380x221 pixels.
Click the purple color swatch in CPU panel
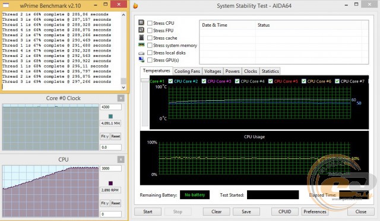tap(110, 183)
